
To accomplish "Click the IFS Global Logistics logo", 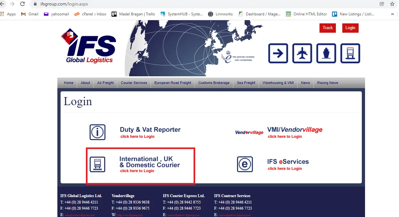I will (88, 46).
